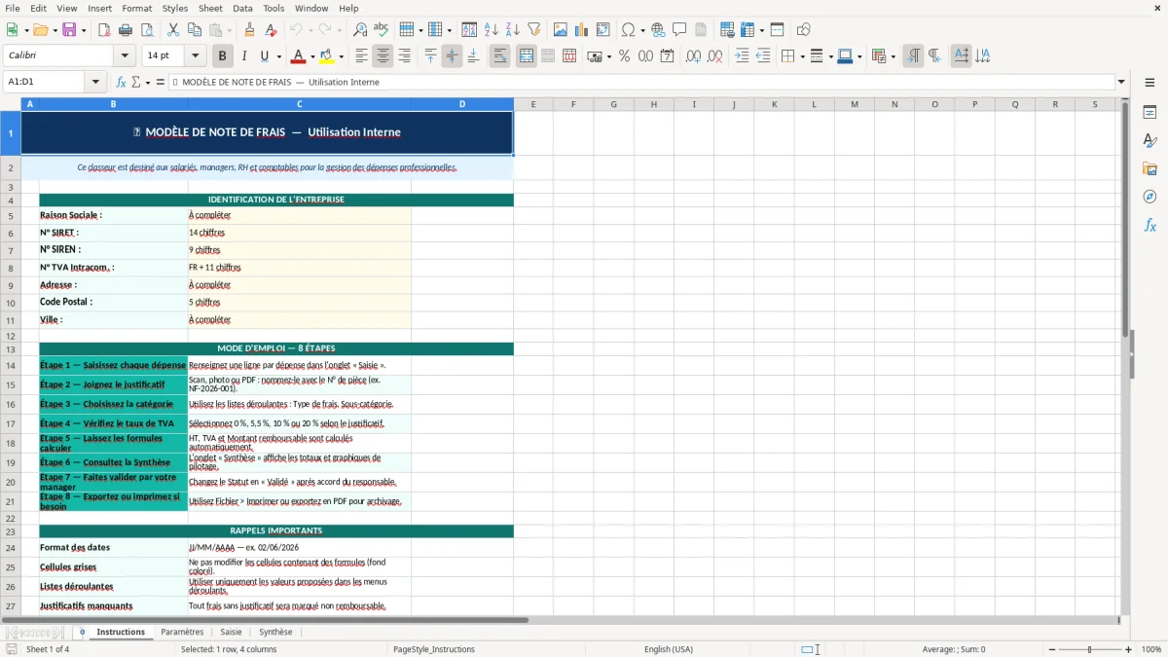This screenshot has height=657, width=1168.
Task: Toggle Print Preview icon
Action: [x=145, y=30]
